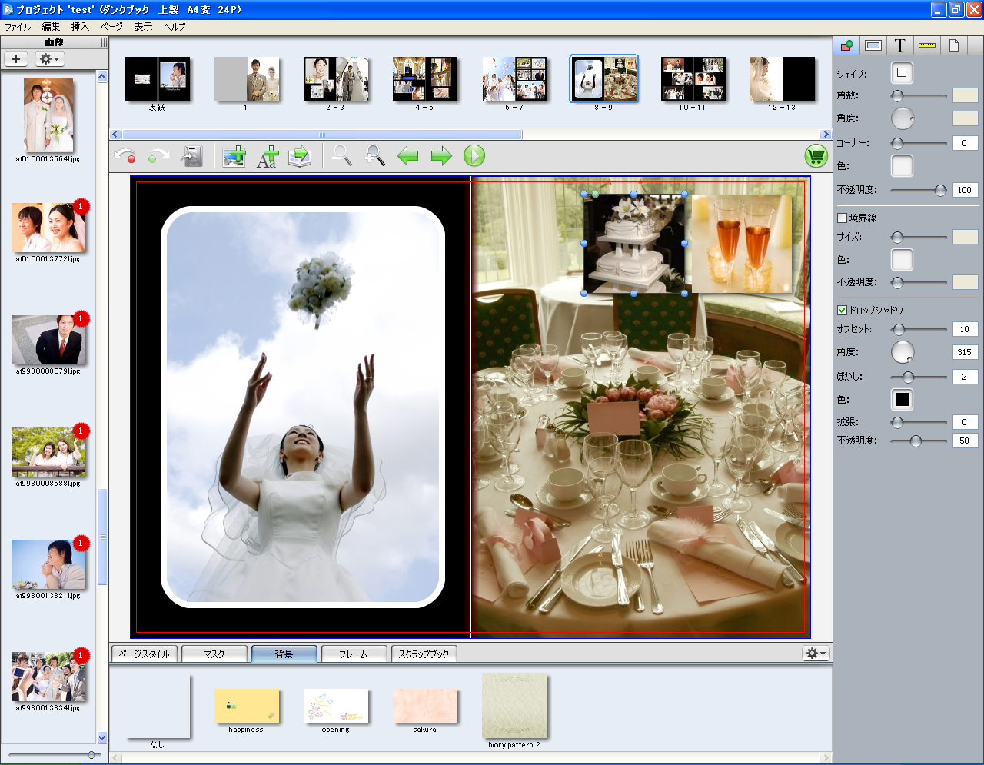Image resolution: width=984 pixels, height=765 pixels.
Task: Open the text 'T' properties panel tab
Action: (899, 45)
